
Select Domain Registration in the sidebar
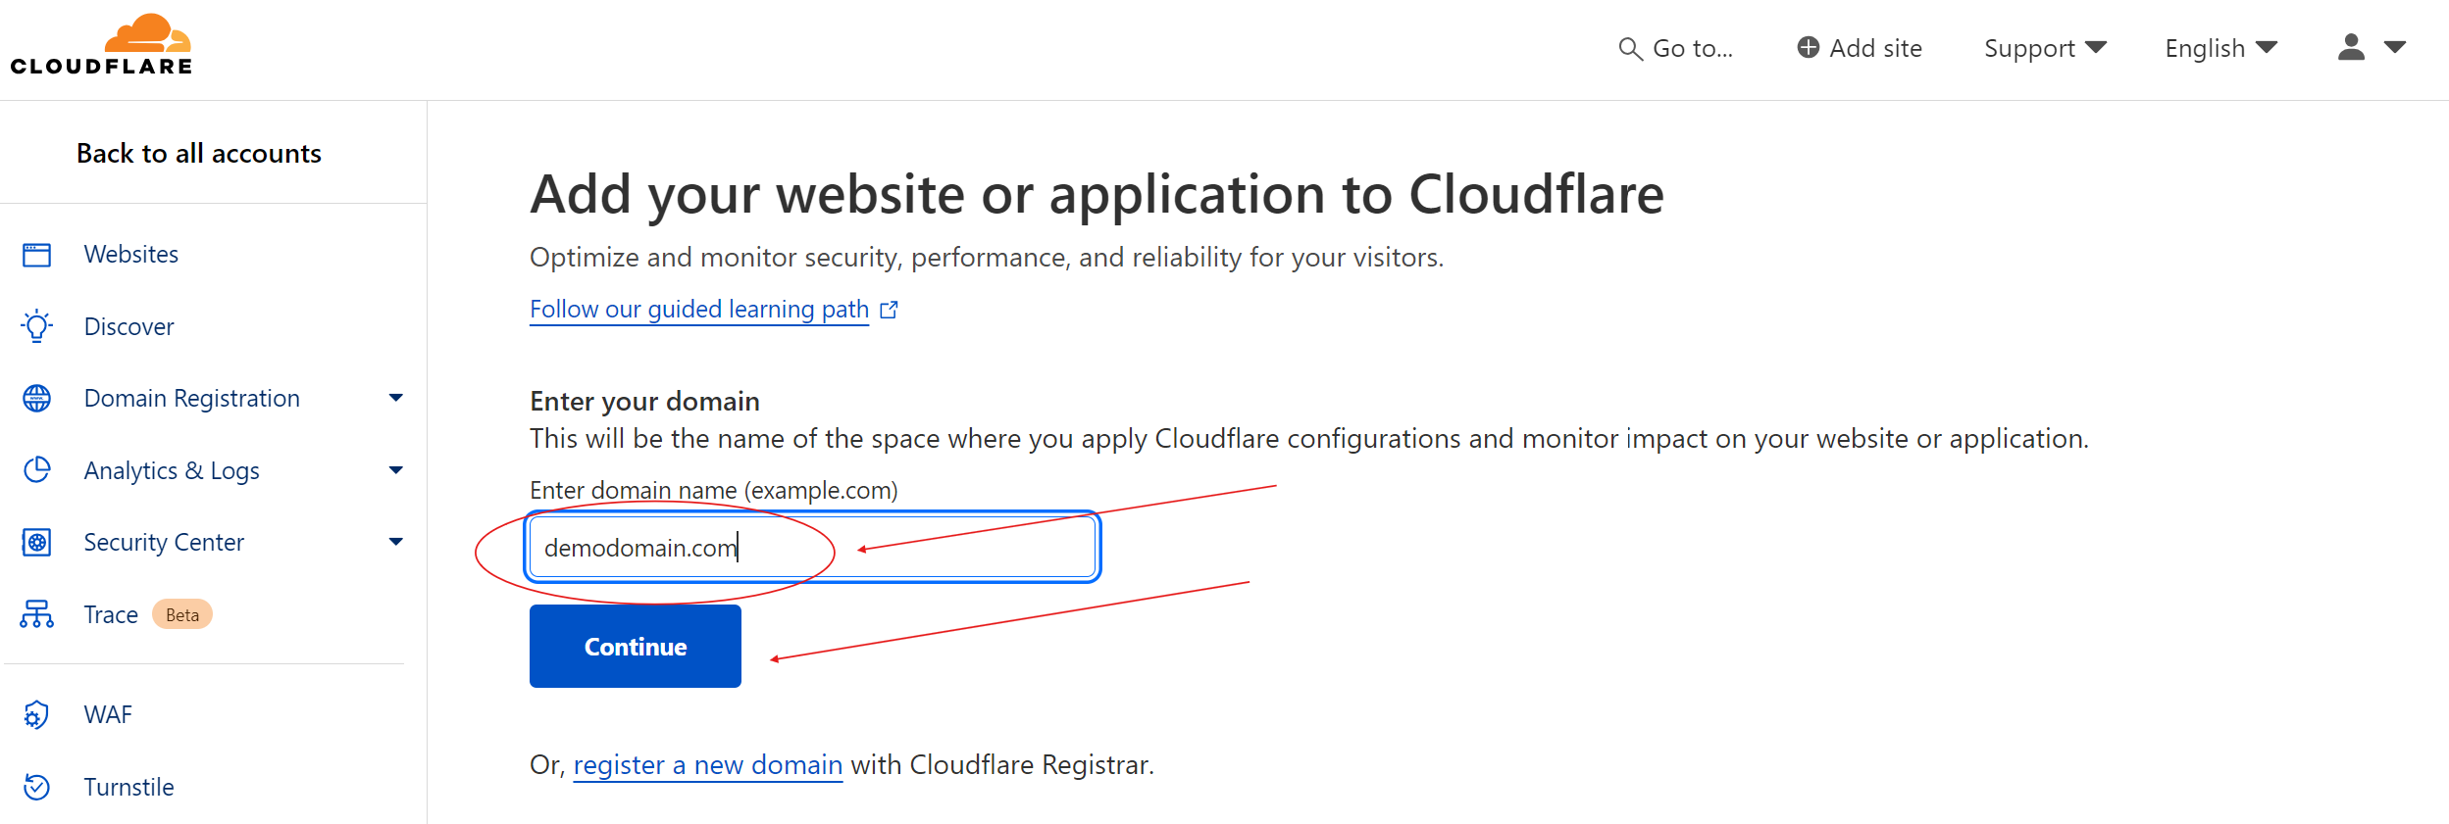[x=192, y=398]
